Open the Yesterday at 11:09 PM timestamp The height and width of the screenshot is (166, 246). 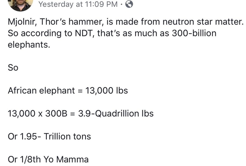pos(78,4)
